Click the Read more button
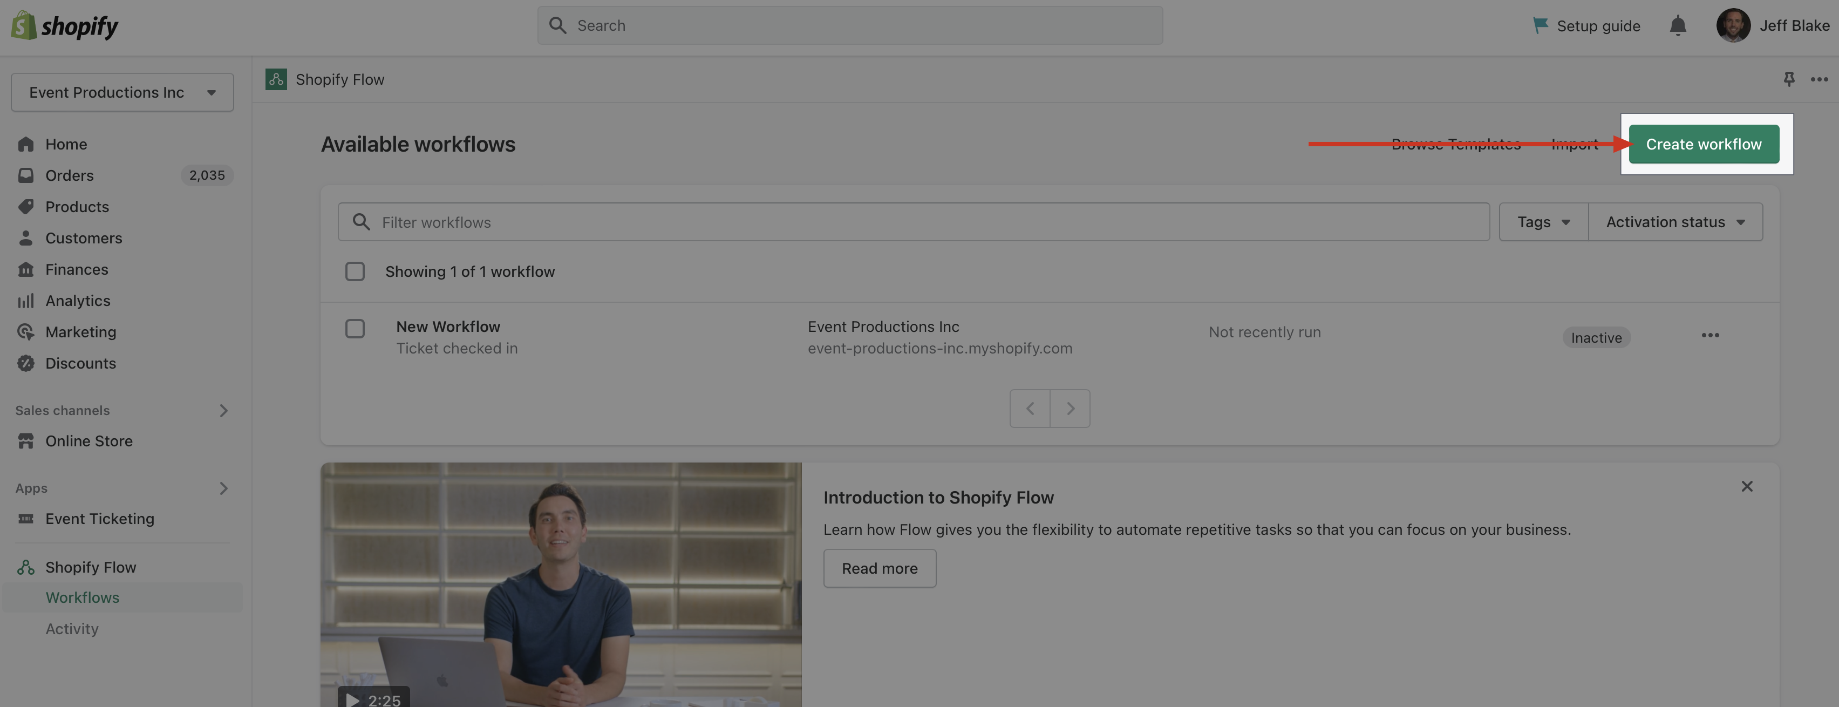This screenshot has width=1839, height=707. [x=880, y=568]
